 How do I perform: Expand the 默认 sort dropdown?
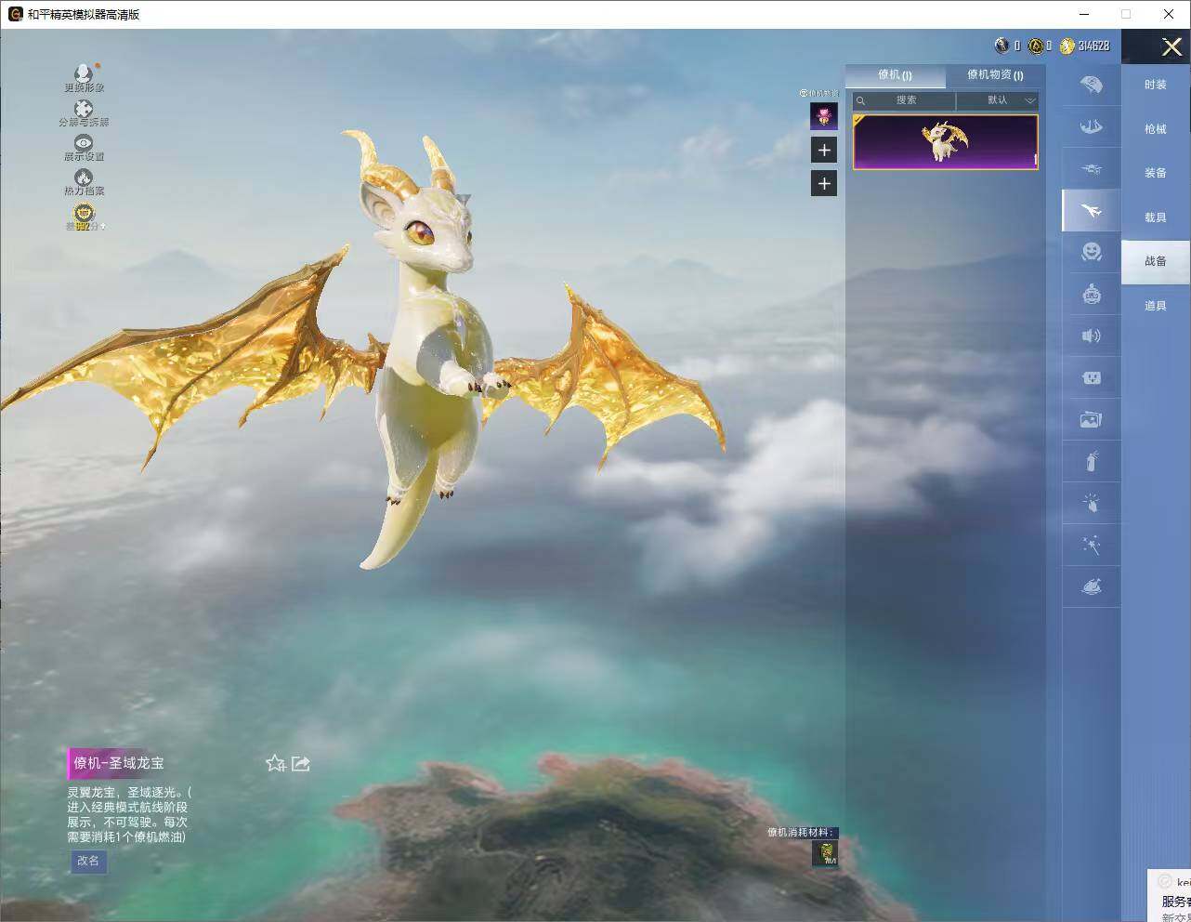998,100
